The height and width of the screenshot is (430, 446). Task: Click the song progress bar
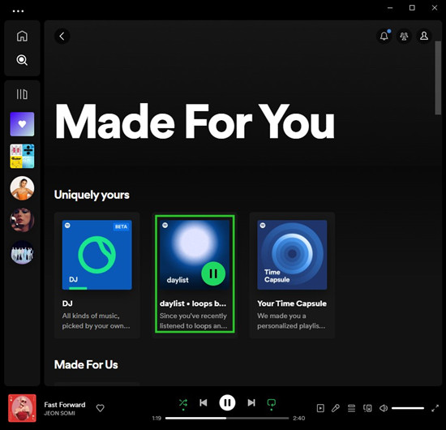[227, 418]
